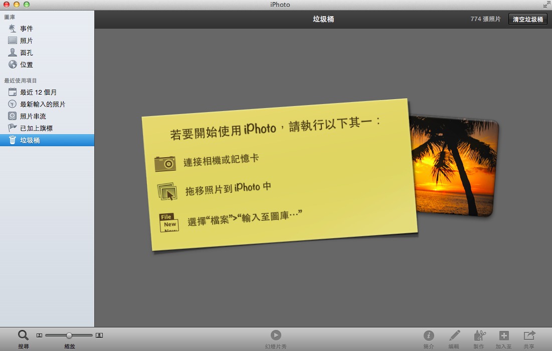Image resolution: width=552 pixels, height=351 pixels.
Task: Toggle full screen with the arrows icon
Action: (546, 5)
